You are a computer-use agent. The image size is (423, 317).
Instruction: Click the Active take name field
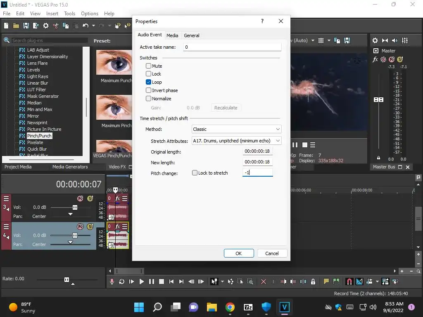coord(232,47)
